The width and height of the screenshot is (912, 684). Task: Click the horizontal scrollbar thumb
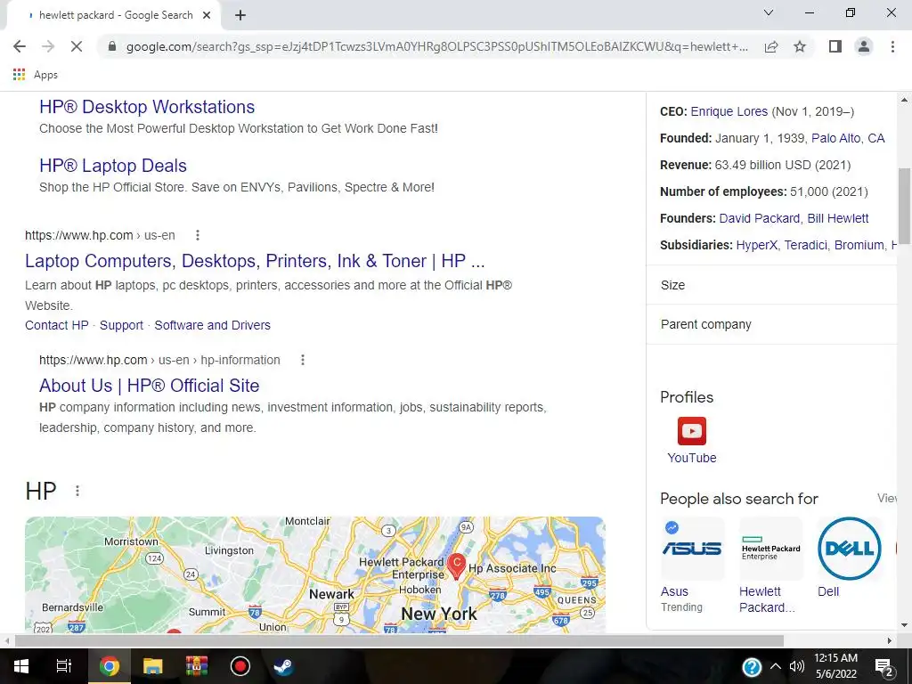click(x=399, y=641)
